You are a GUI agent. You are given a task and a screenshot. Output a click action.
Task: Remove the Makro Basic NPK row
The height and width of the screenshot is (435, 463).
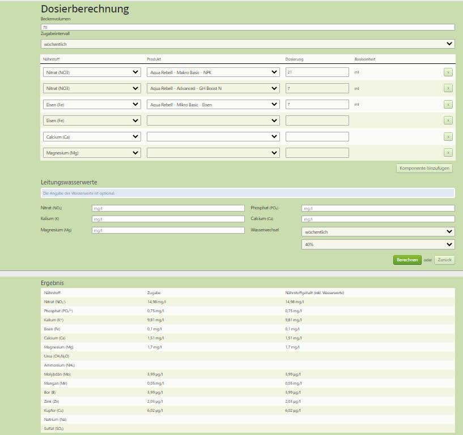tap(448, 72)
